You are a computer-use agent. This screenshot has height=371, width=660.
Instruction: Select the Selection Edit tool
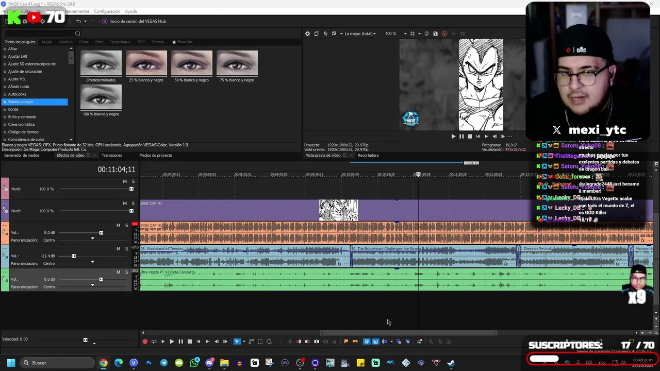(260, 342)
